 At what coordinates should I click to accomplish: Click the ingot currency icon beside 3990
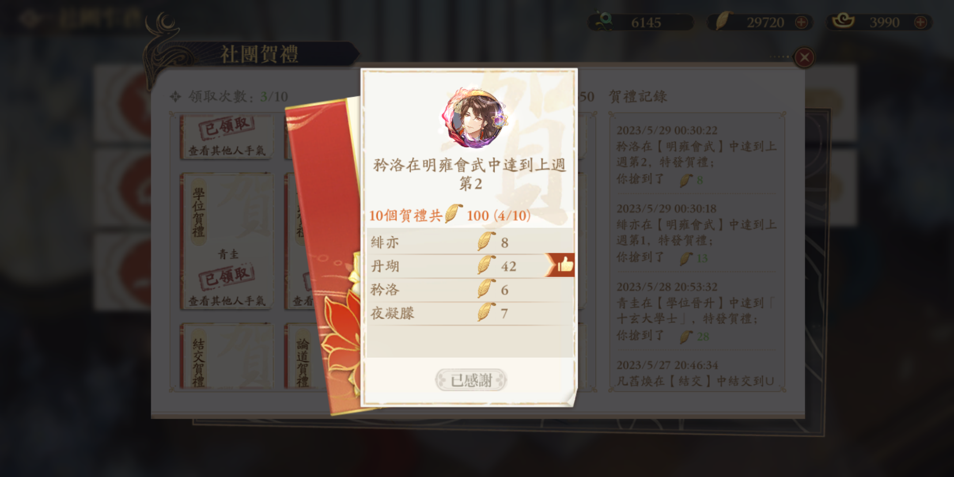(843, 21)
